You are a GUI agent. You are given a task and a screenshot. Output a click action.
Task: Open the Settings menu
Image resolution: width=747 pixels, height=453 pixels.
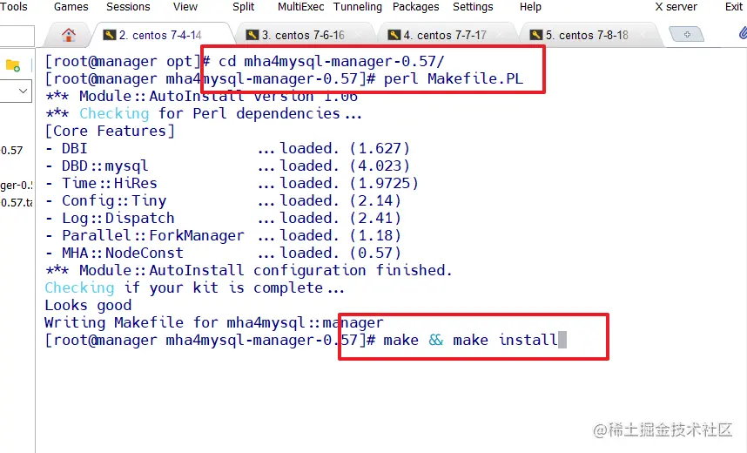[x=473, y=7]
